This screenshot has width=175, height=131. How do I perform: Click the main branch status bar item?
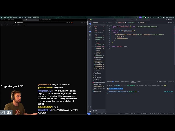pos(93,114)
